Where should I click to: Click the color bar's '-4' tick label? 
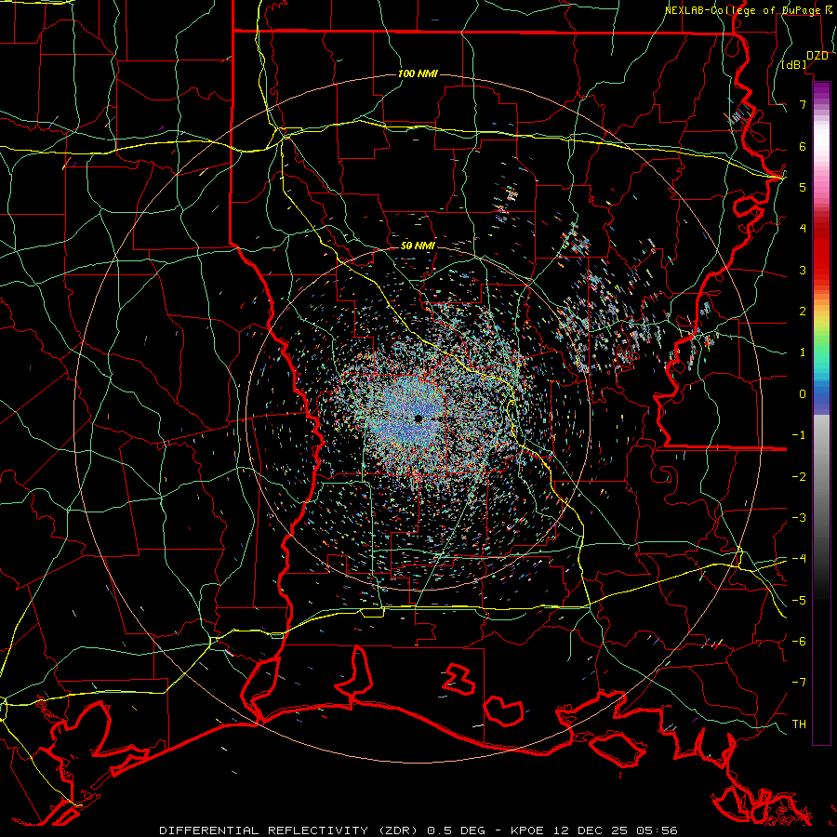pyautogui.click(x=799, y=559)
